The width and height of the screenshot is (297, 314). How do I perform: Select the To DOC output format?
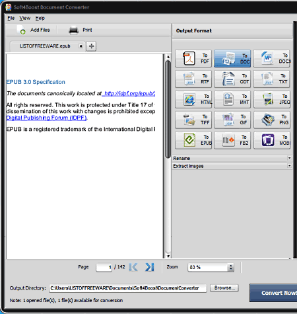232,58
